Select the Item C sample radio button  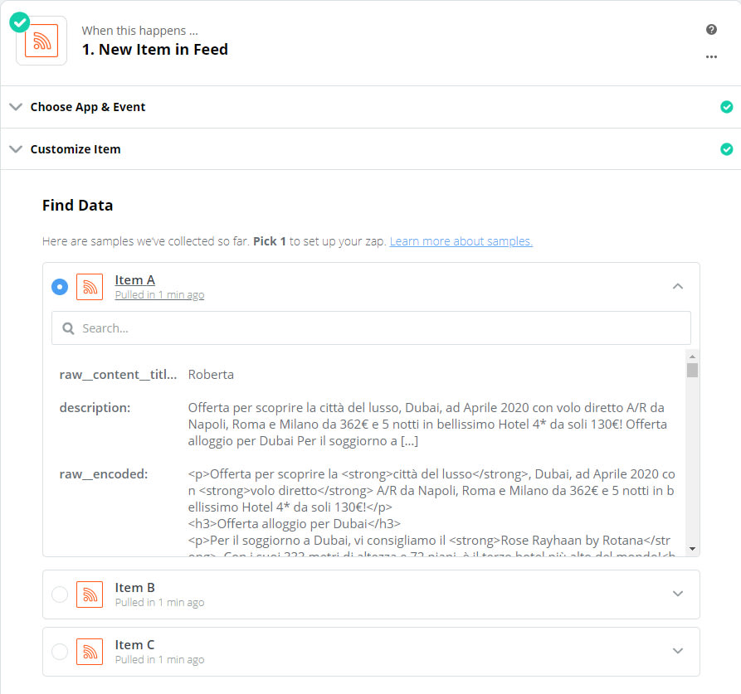(x=60, y=652)
